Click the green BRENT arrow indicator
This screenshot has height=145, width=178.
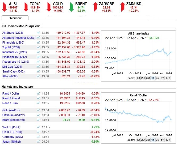click(x=72, y=7)
